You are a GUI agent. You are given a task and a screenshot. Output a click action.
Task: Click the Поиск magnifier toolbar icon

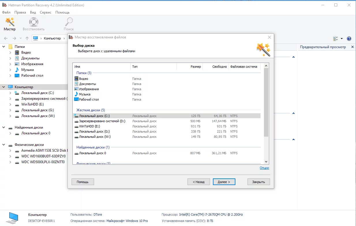tap(69, 22)
